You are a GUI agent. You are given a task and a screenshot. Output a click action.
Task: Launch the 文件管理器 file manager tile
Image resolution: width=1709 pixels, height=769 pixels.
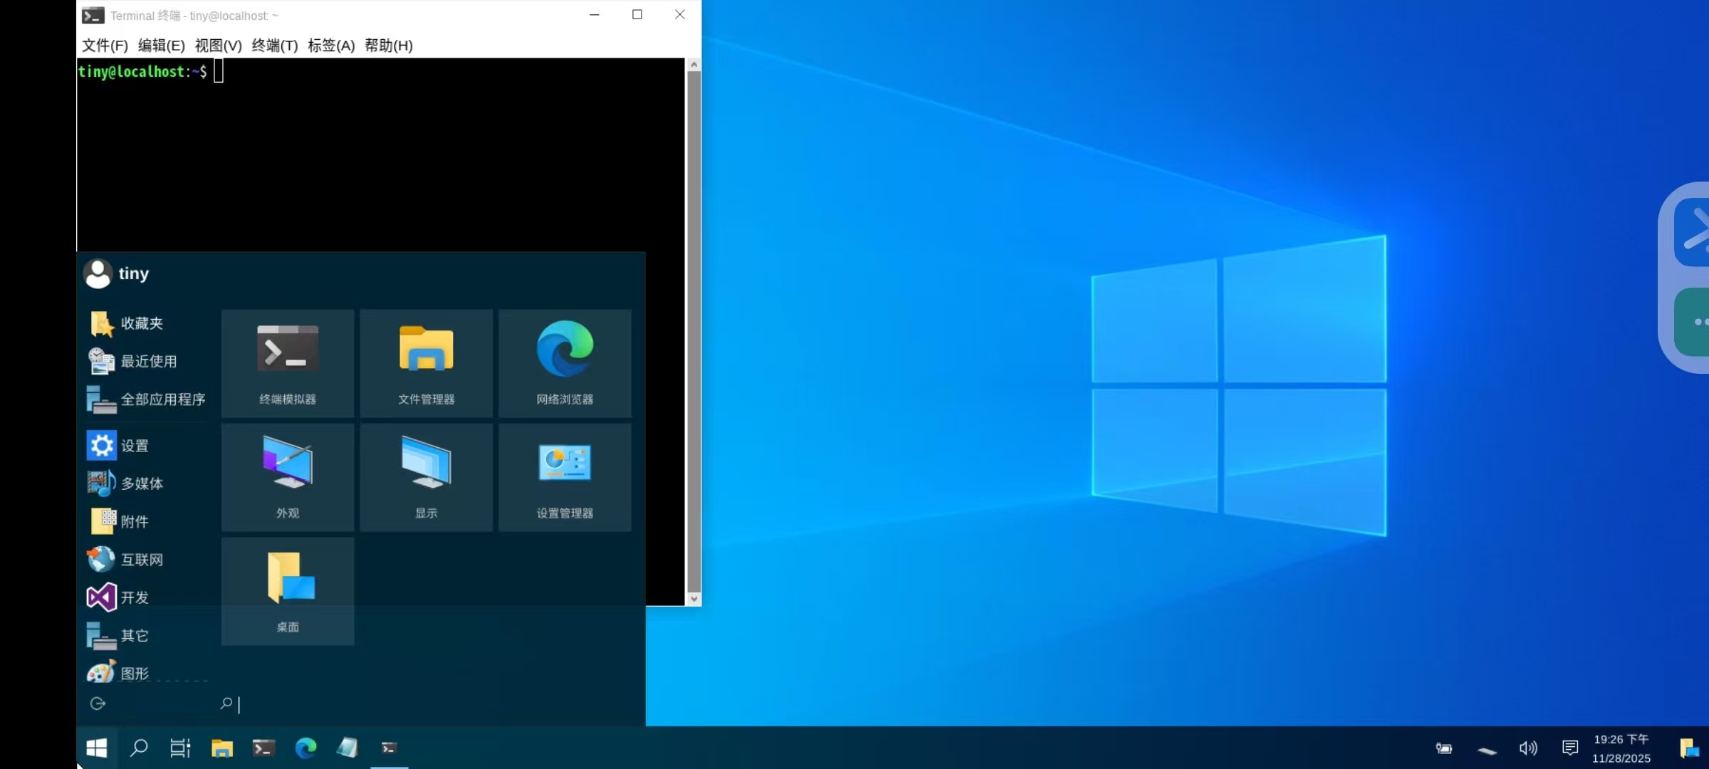tap(426, 363)
